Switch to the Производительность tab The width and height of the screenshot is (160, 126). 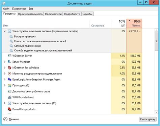(30, 14)
